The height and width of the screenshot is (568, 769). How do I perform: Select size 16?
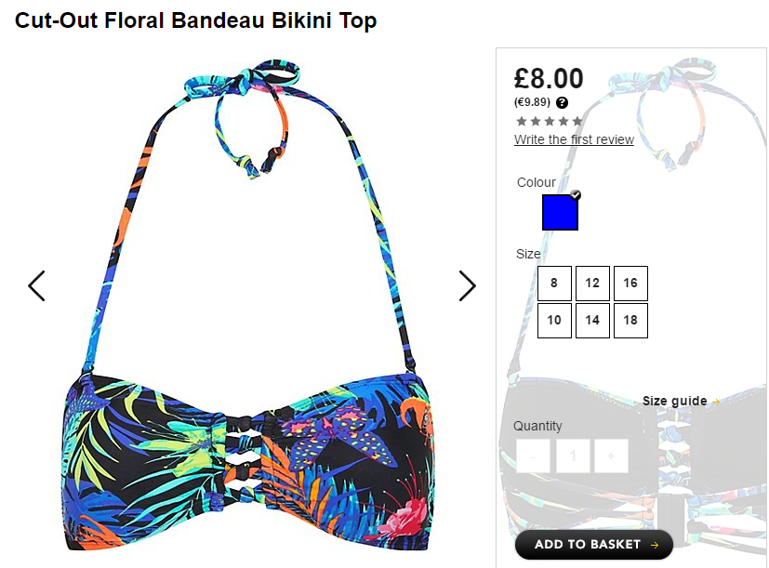(630, 283)
